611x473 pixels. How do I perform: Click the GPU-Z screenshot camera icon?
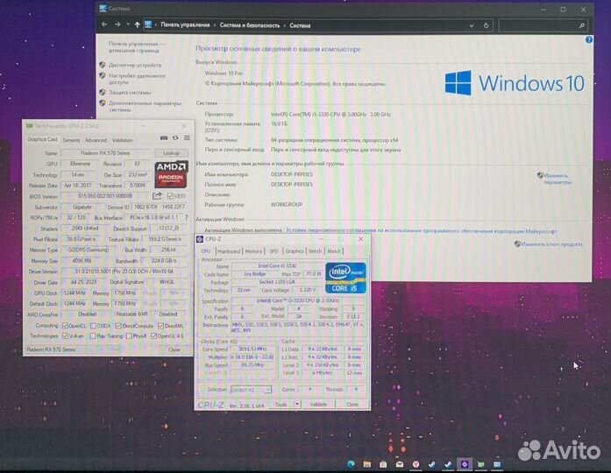click(164, 138)
